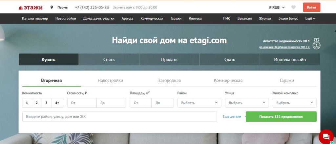The width and height of the screenshot is (336, 144).
Task: Click the location pin icon next to Пермь
Action: point(52,7)
